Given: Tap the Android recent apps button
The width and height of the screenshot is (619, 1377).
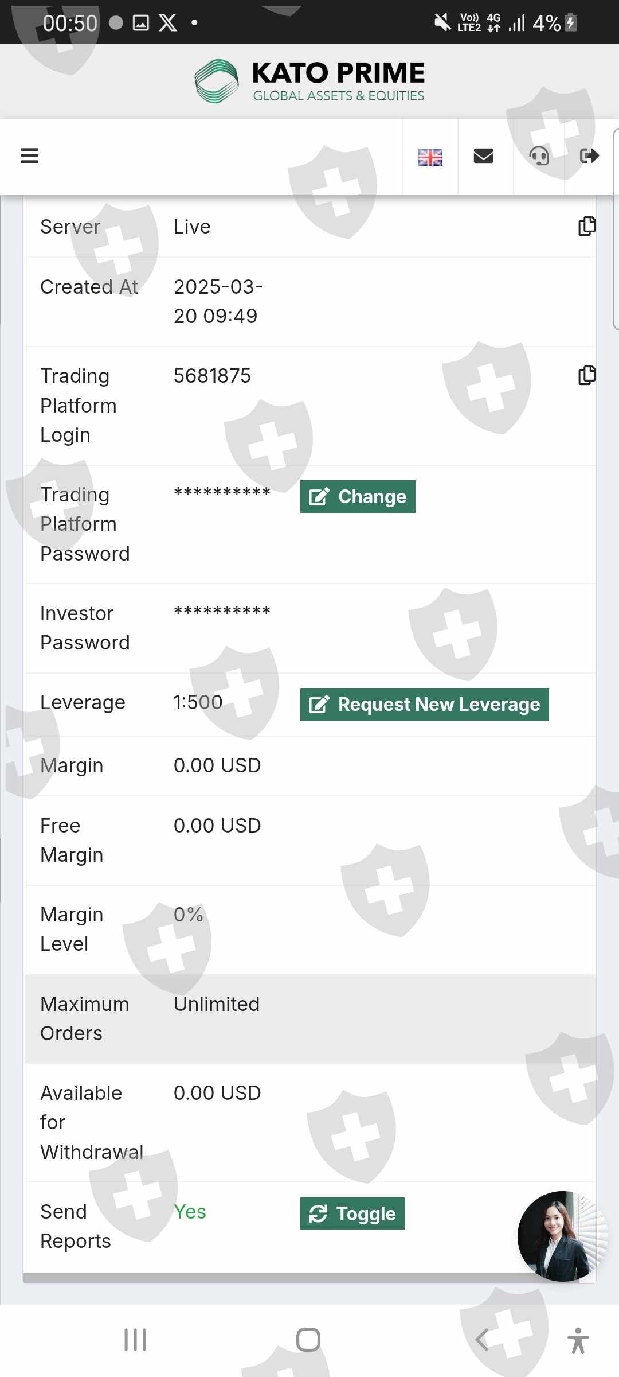Looking at the screenshot, I should click(135, 1340).
